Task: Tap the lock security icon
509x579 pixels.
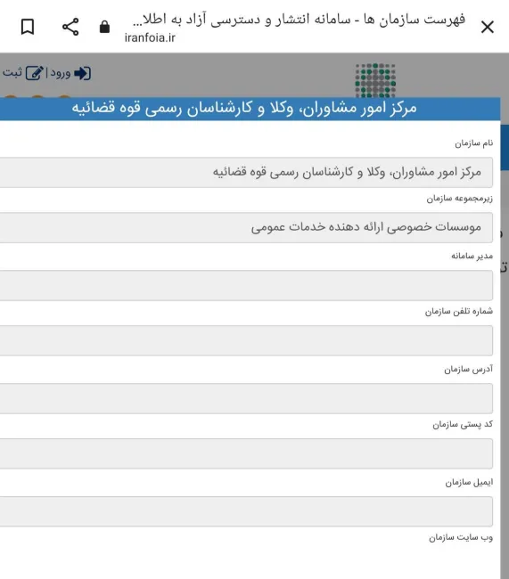Action: point(104,27)
